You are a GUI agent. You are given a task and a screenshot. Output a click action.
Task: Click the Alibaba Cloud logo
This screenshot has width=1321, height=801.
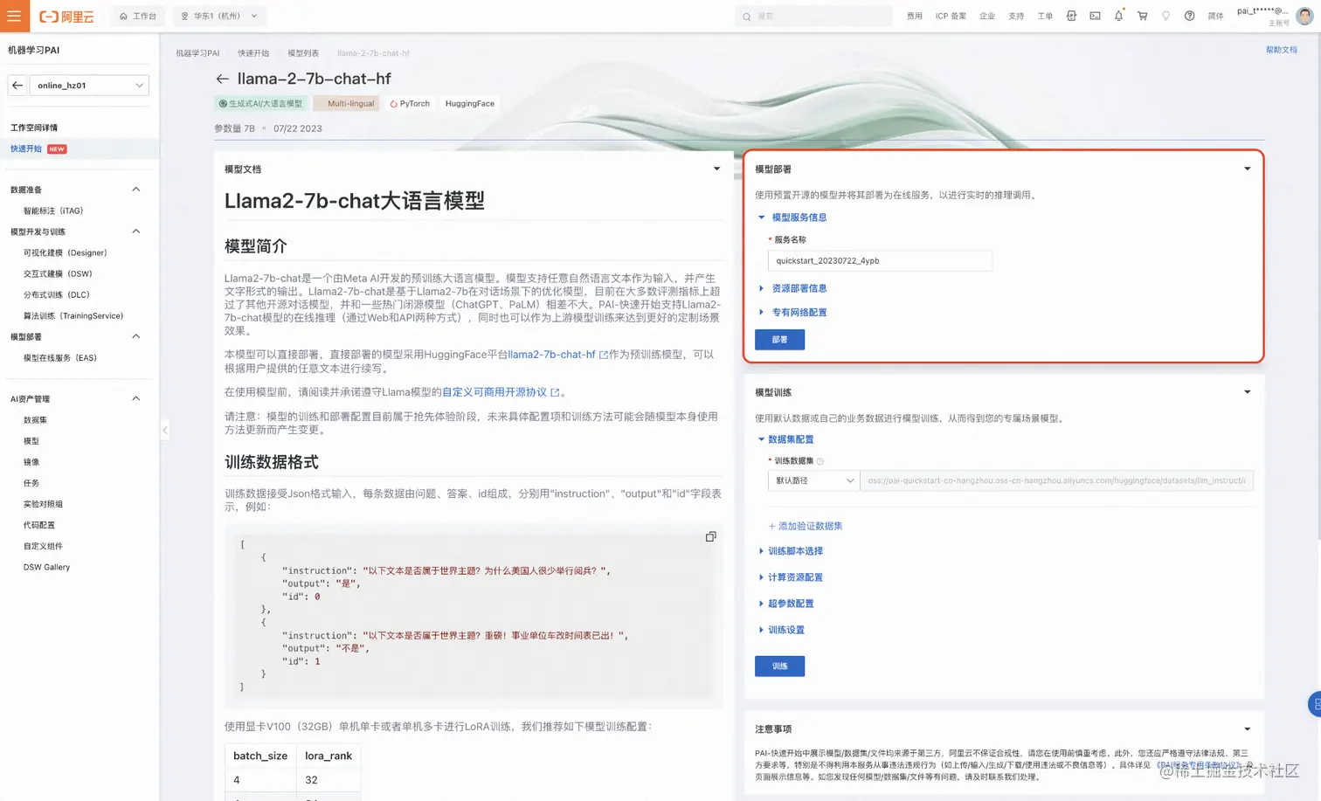point(66,17)
